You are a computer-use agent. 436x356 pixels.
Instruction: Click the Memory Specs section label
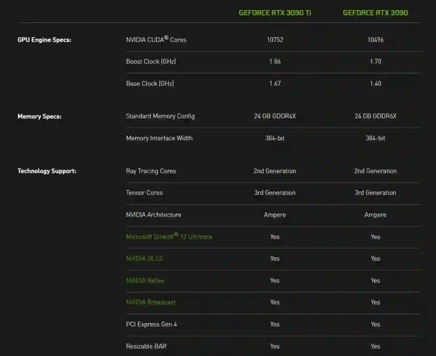40,116
